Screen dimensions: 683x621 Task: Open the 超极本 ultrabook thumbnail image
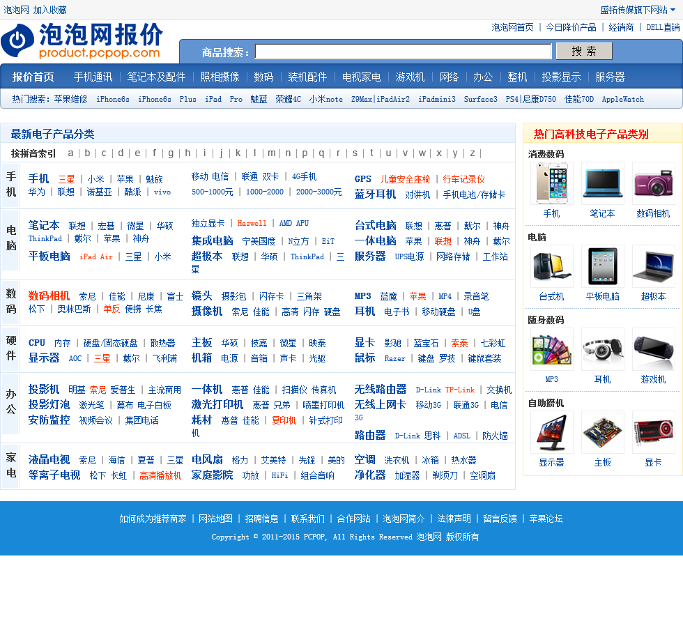(x=653, y=266)
